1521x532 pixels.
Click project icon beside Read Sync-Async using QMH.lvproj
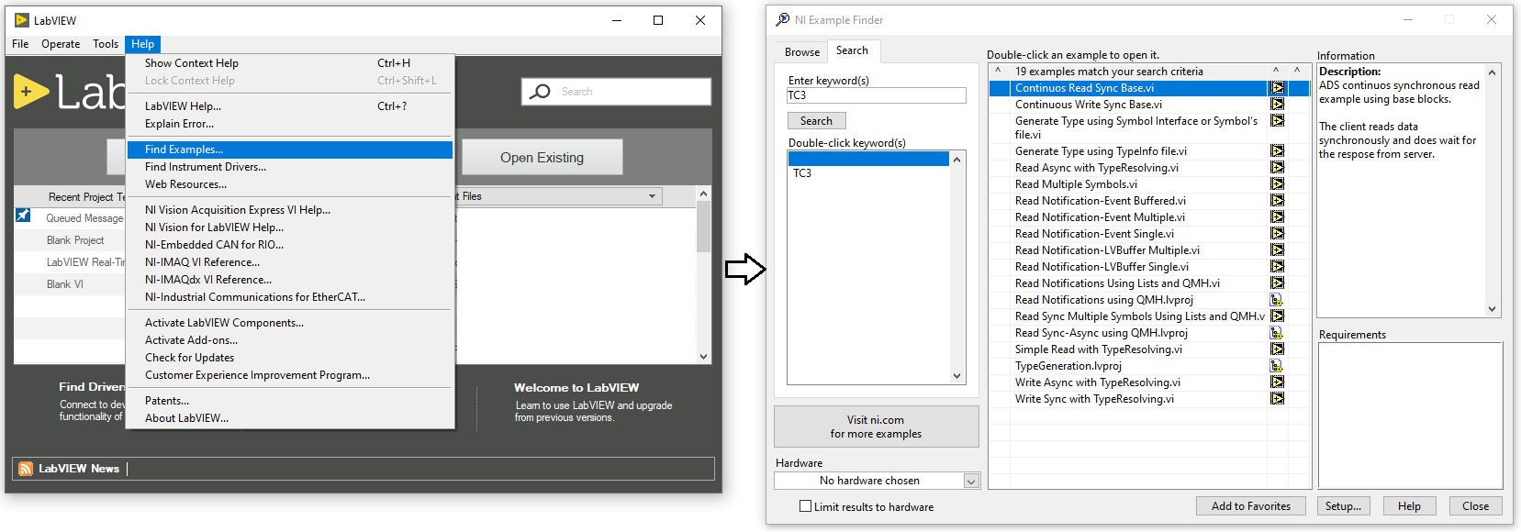[1277, 333]
